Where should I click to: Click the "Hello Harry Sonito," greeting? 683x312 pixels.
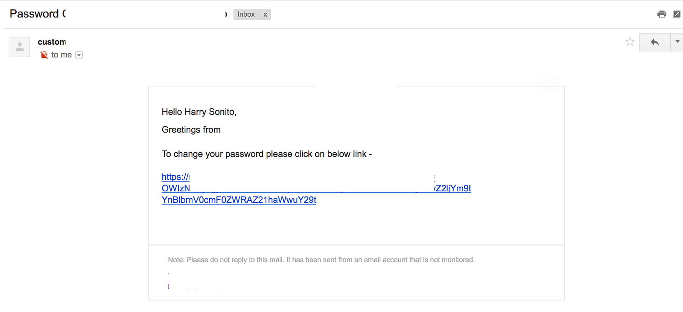click(x=199, y=112)
